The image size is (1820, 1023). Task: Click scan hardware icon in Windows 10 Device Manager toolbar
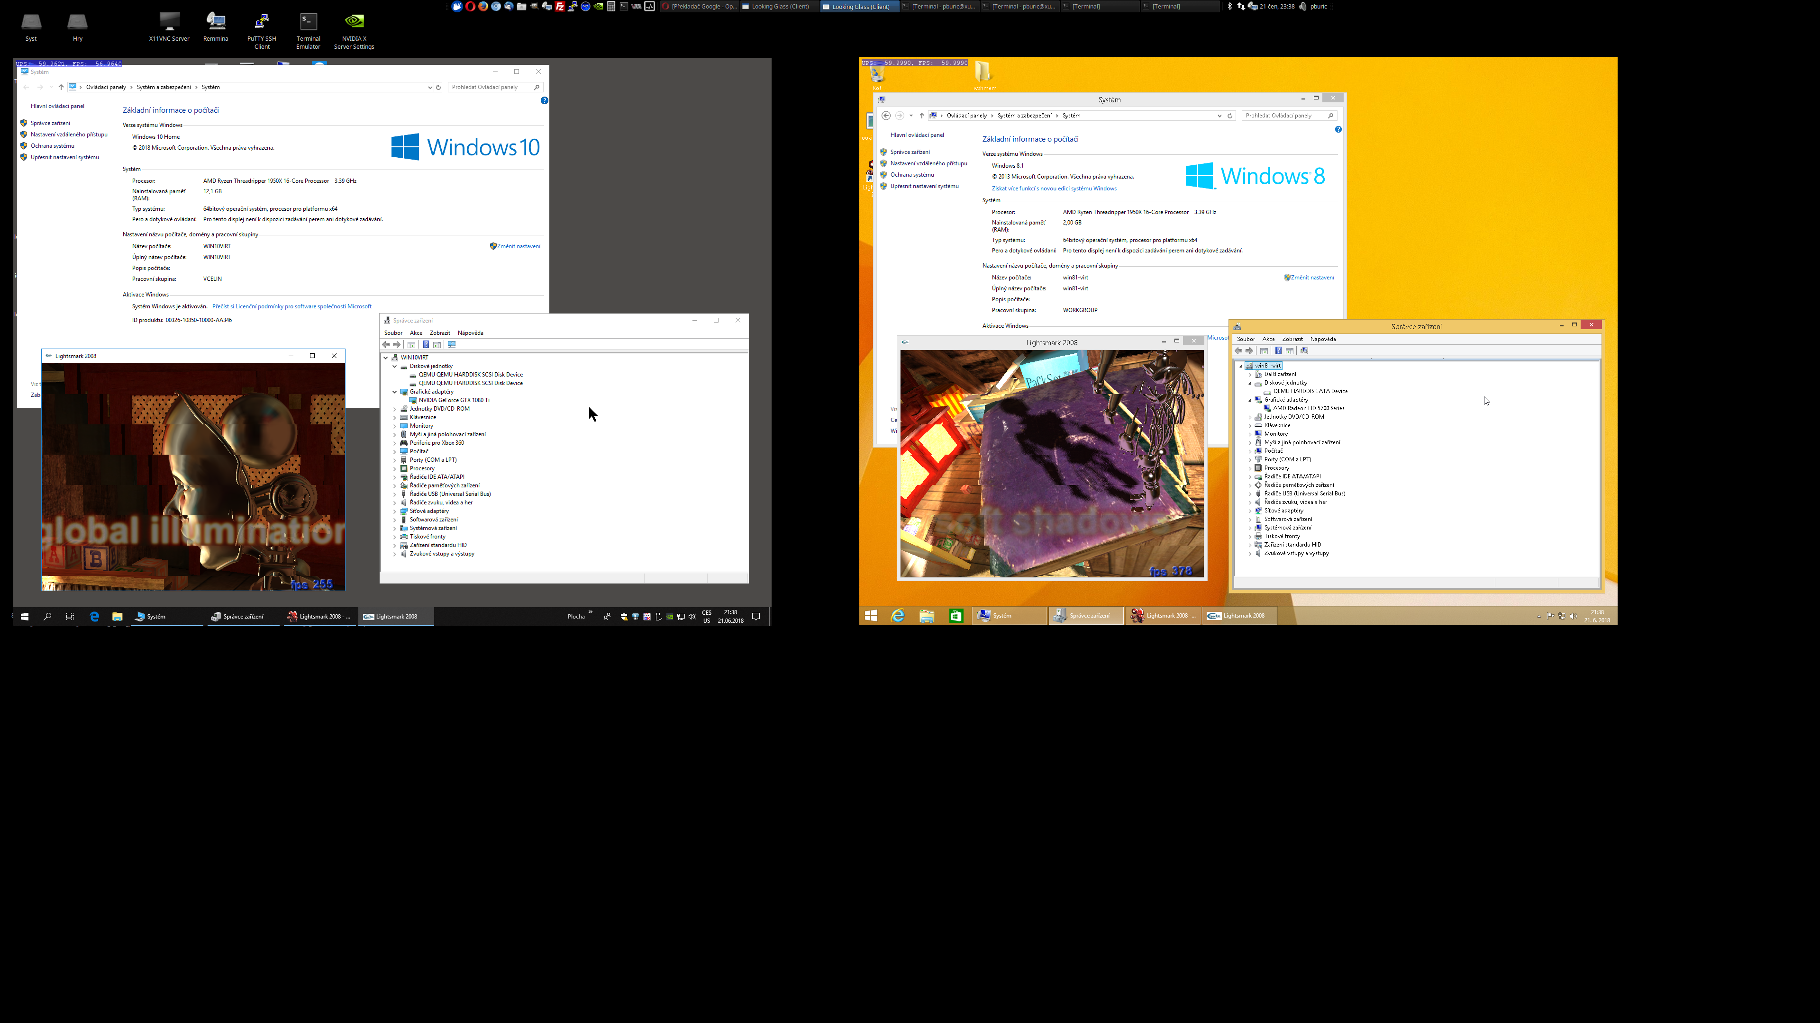coord(452,344)
